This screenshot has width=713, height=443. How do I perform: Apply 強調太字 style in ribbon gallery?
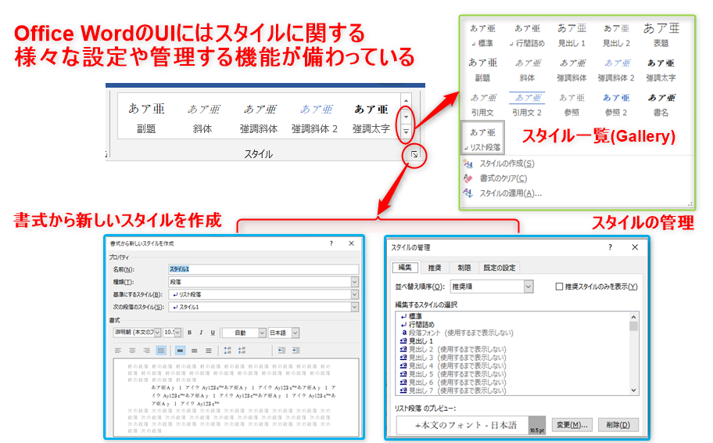coord(371,118)
